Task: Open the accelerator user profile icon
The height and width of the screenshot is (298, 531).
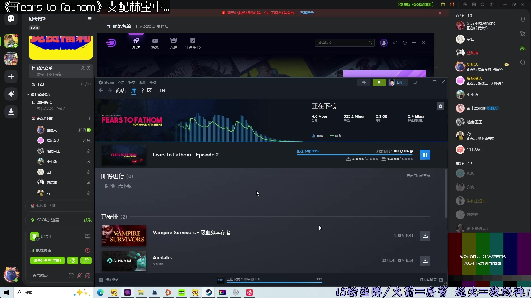Action: pos(384,43)
